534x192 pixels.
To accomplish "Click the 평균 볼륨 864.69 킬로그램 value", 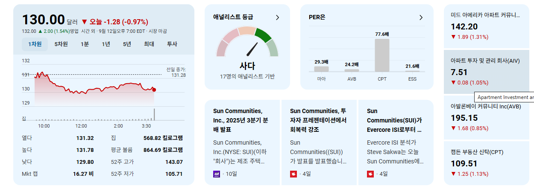I will click(163, 150).
